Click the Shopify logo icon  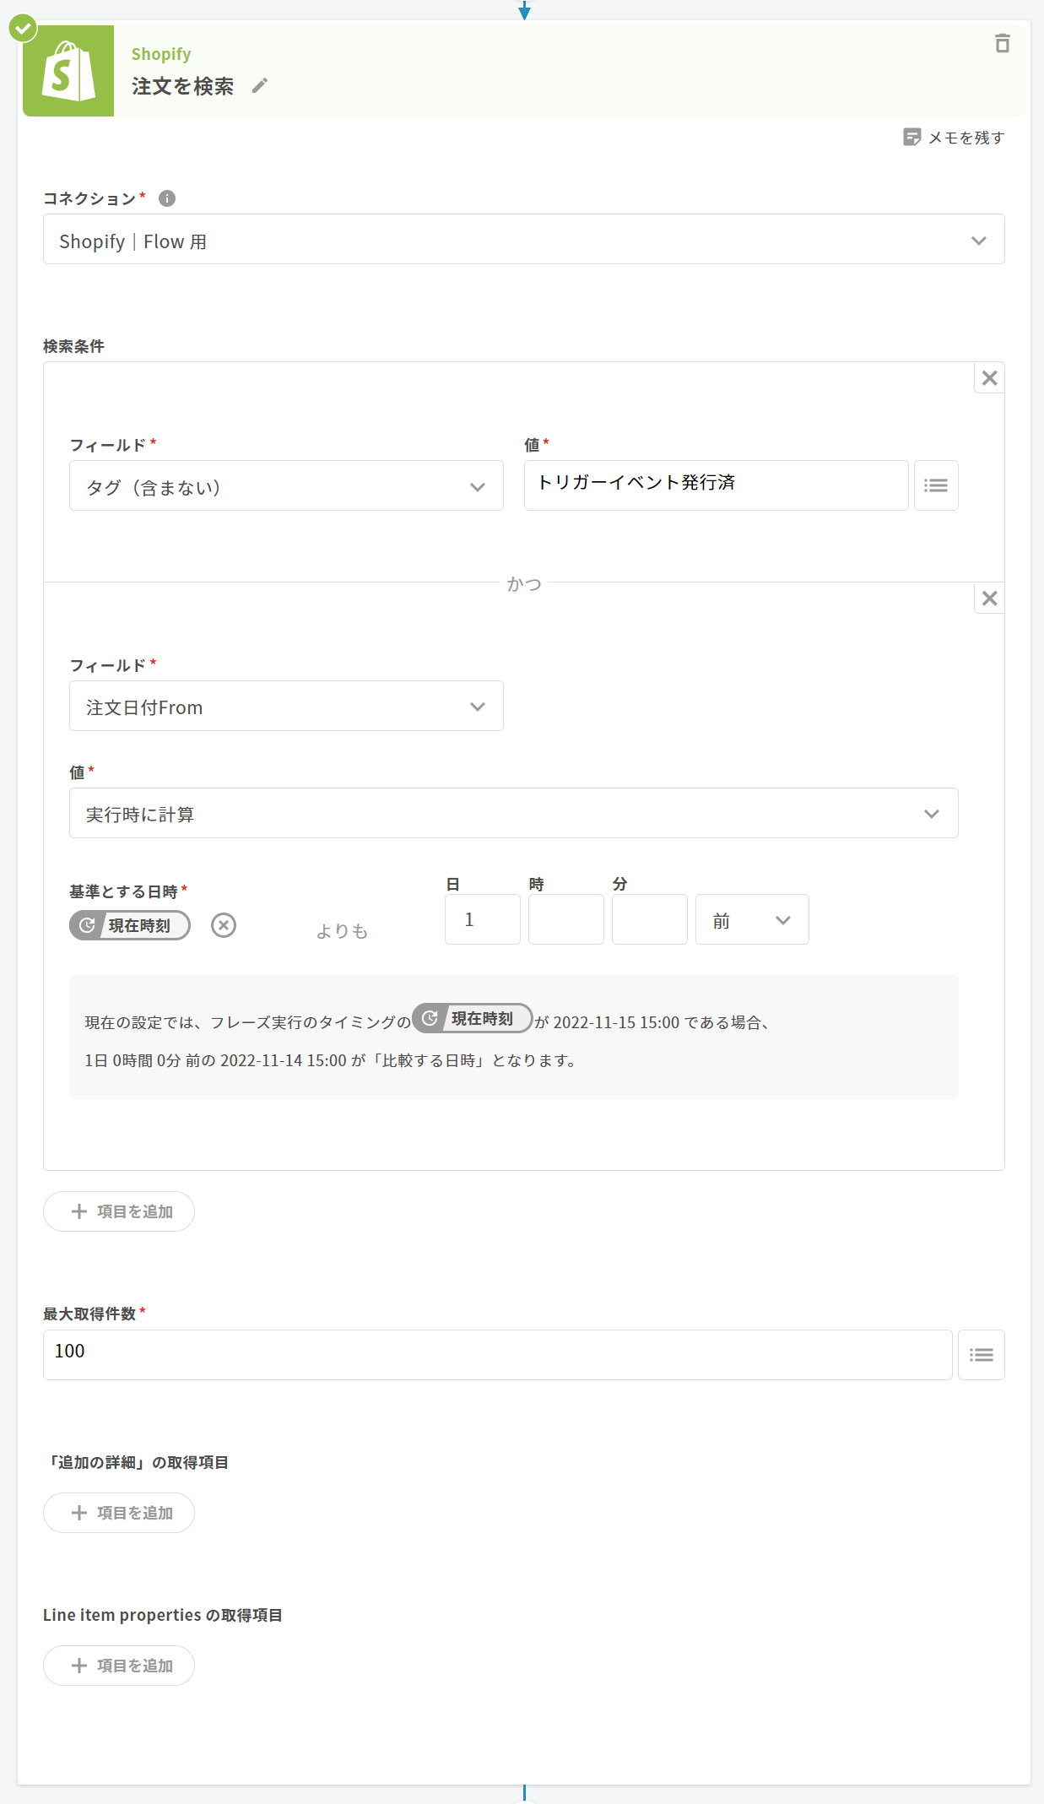(68, 71)
